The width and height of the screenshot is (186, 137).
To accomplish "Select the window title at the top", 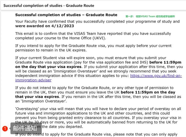I will (x=49, y=5).
